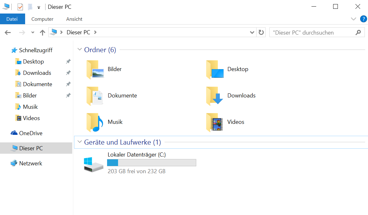Open Netzwerk in the navigation pane

click(30, 163)
